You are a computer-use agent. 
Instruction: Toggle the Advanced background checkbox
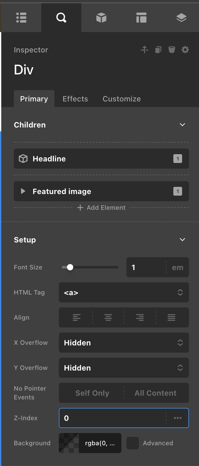(133, 443)
